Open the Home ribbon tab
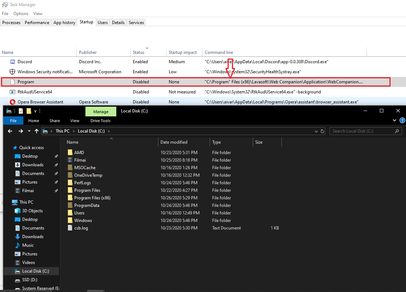 click(x=34, y=121)
